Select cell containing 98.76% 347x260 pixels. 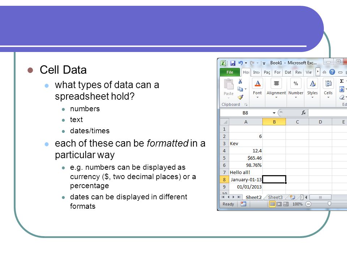(x=246, y=165)
